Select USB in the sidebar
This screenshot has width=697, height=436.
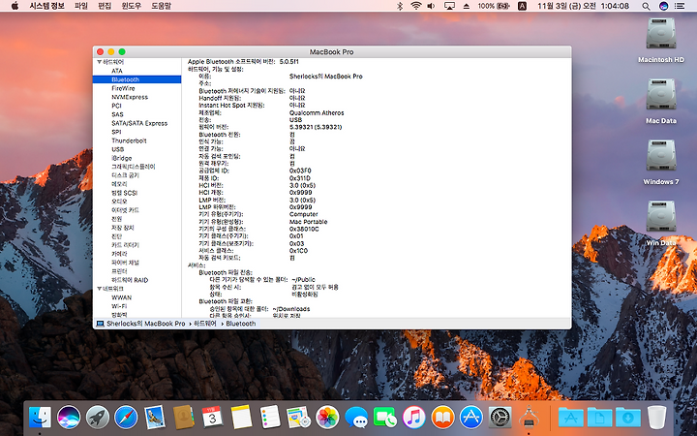click(118, 149)
